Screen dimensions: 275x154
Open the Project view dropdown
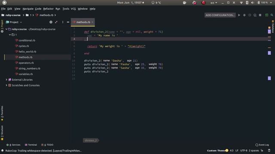[x=14, y=22]
